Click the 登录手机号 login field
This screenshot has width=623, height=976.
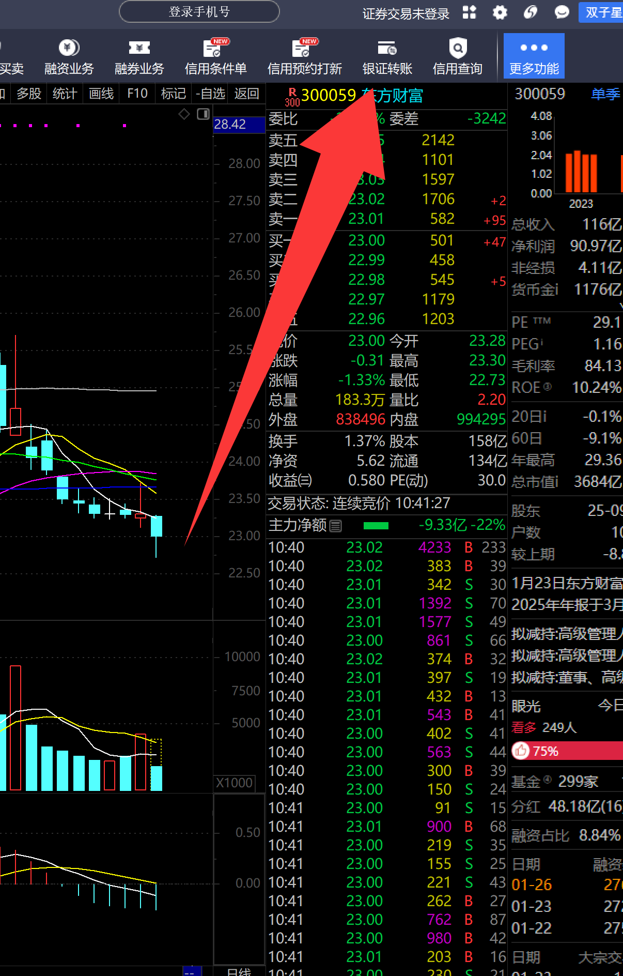tap(199, 11)
